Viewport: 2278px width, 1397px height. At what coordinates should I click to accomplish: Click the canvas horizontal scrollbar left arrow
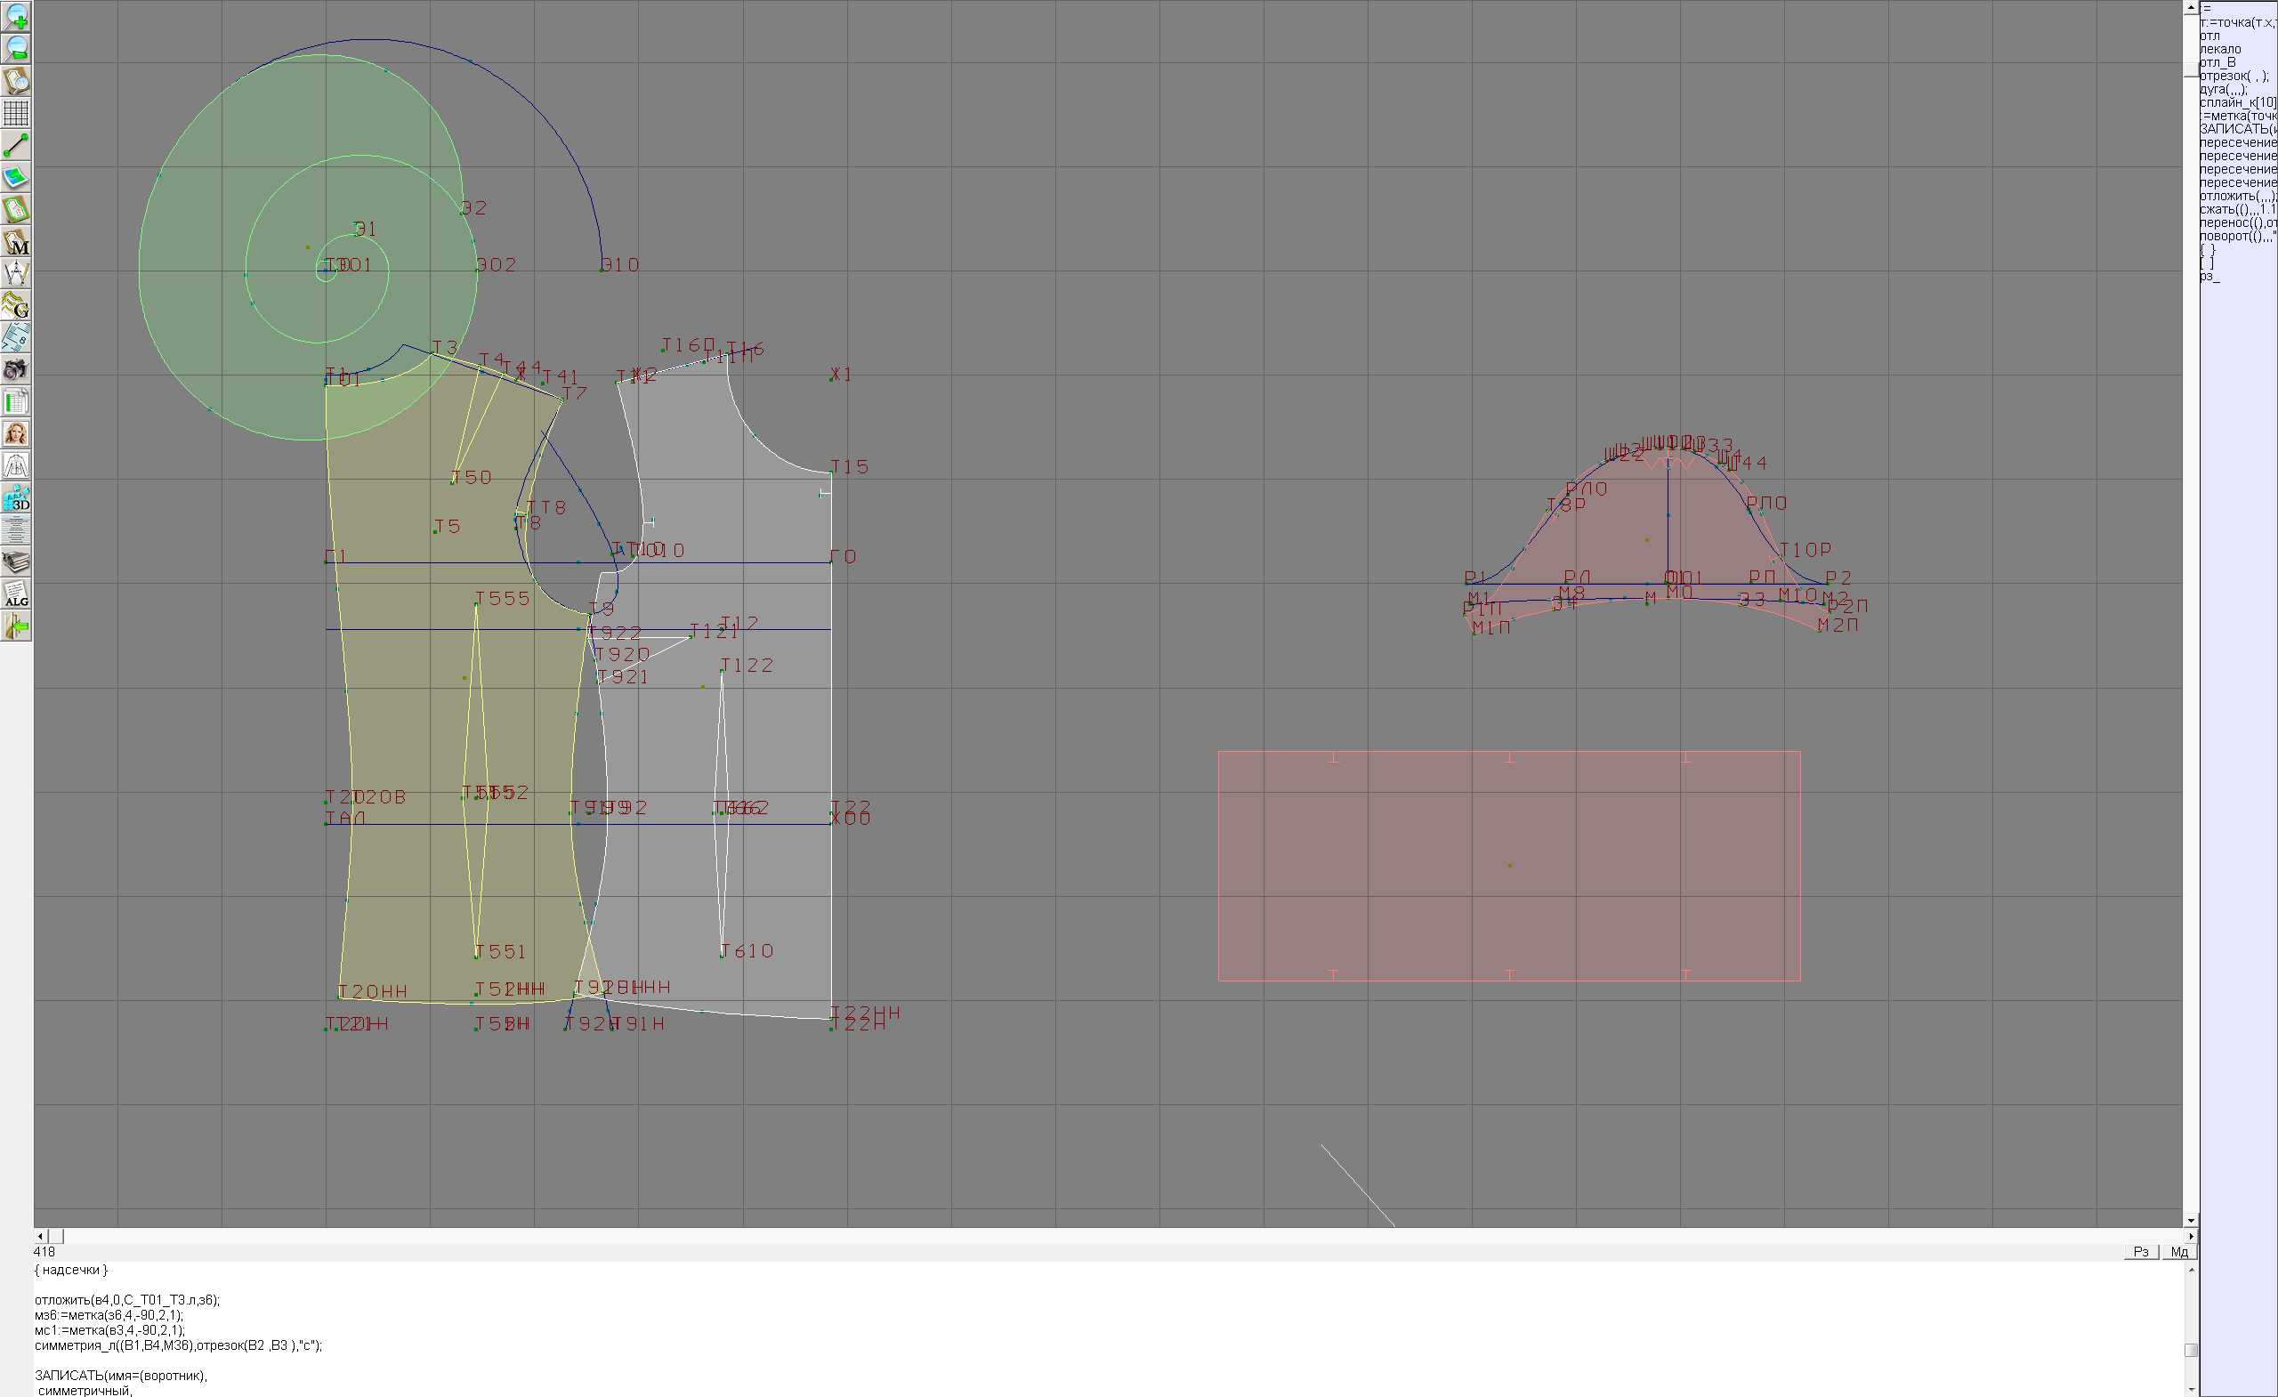(40, 1236)
